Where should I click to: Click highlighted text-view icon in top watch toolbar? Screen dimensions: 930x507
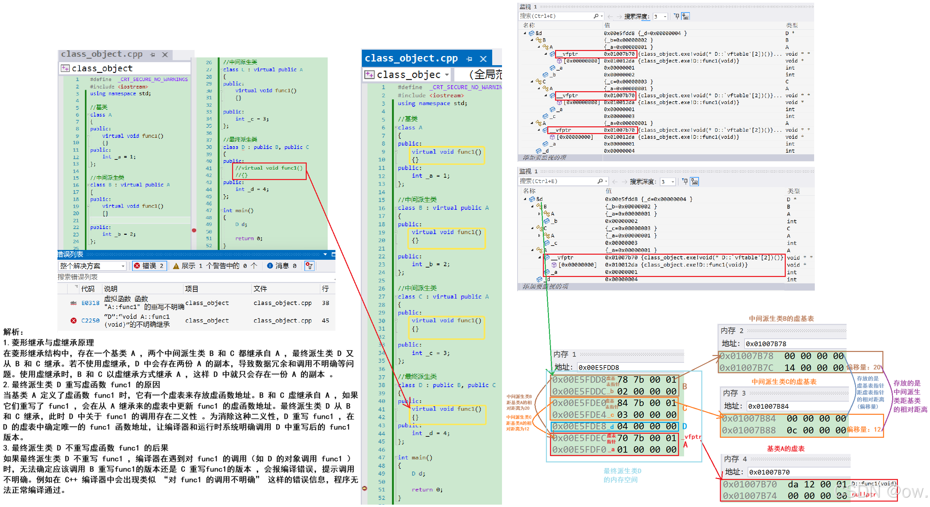click(685, 16)
